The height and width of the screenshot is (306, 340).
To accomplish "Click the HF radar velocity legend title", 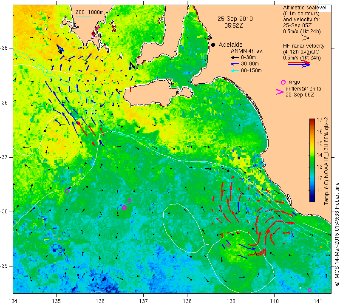I will coord(303,46).
